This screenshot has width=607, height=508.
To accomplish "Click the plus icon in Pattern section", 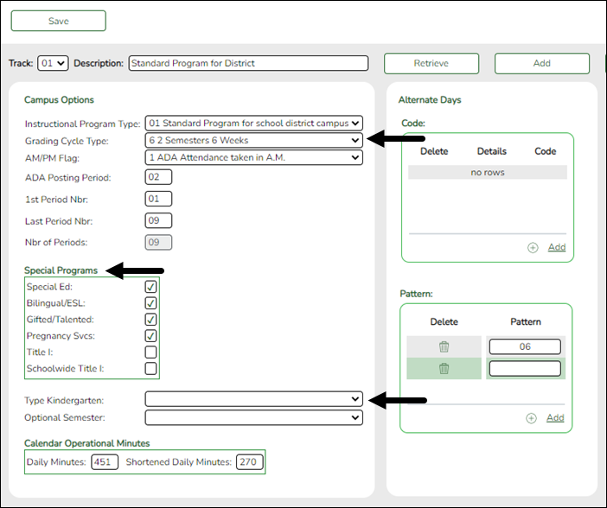I will point(533,418).
